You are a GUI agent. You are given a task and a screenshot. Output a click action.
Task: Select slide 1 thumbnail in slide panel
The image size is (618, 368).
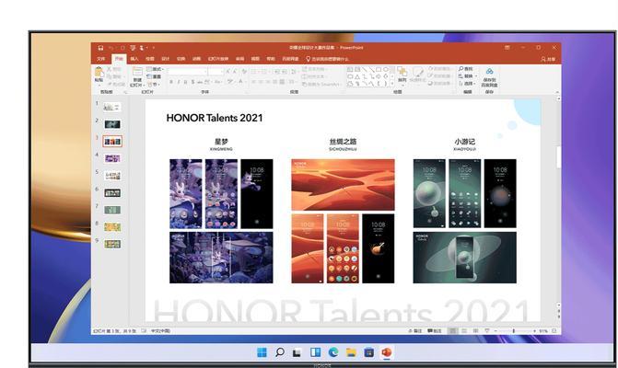pyautogui.click(x=112, y=107)
